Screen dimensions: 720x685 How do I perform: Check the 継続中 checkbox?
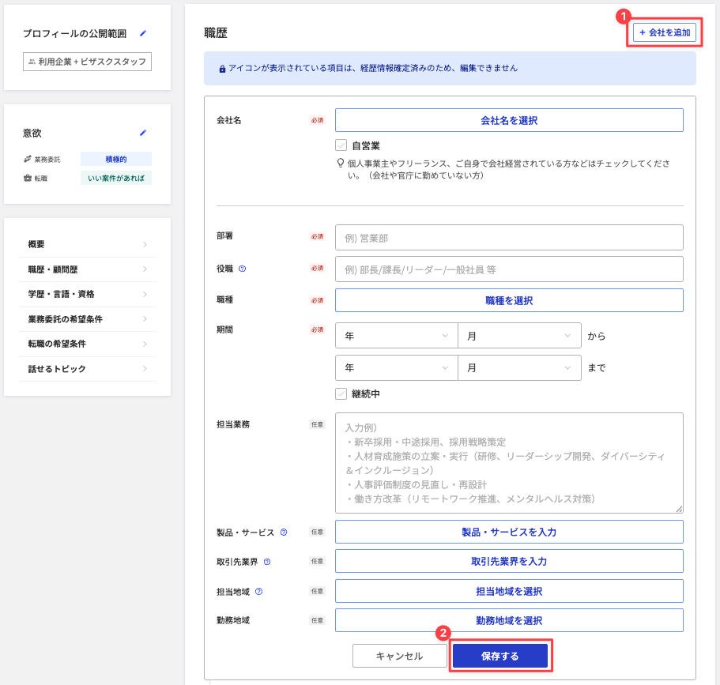tap(341, 394)
